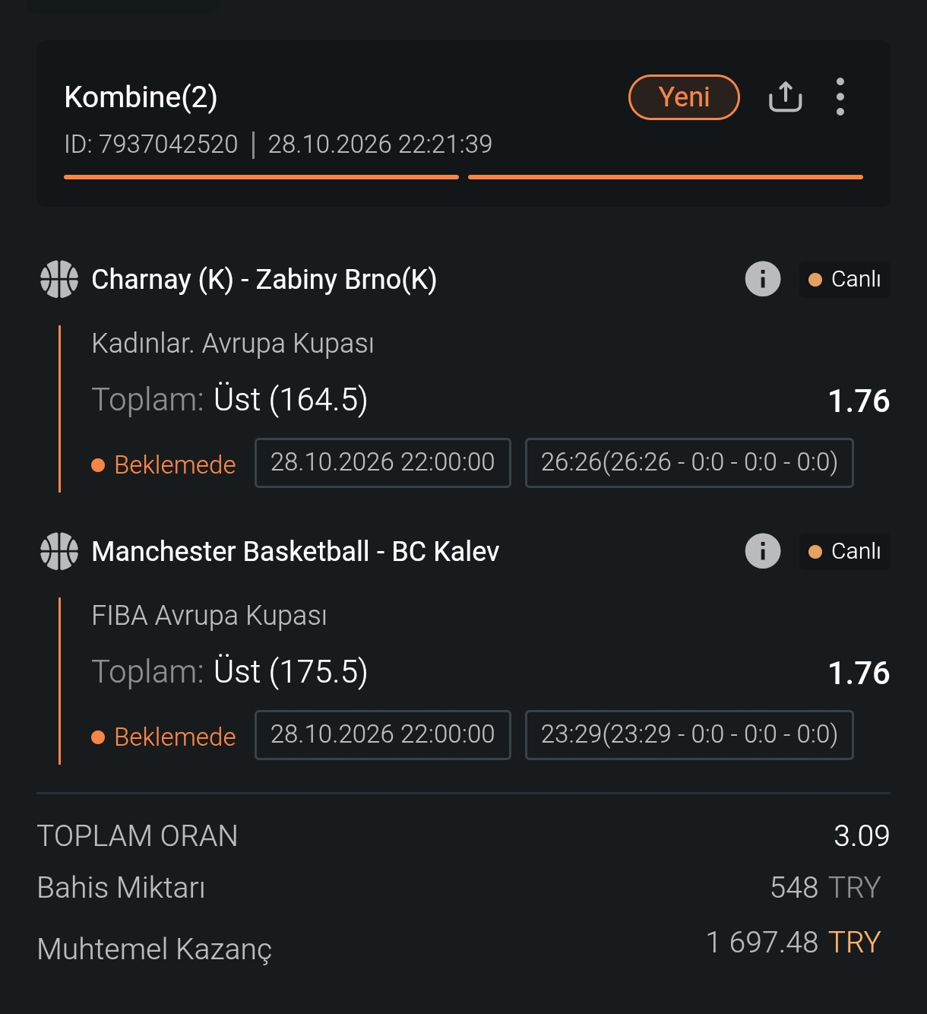Tap basketball icon beside Manchester Basketball
927x1014 pixels.
point(59,551)
